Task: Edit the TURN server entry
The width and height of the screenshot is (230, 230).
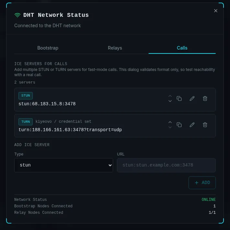Action: (192, 125)
